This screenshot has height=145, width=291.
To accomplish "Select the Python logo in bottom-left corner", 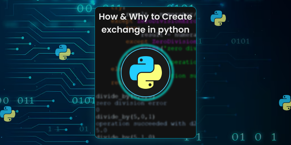I will (7, 114).
